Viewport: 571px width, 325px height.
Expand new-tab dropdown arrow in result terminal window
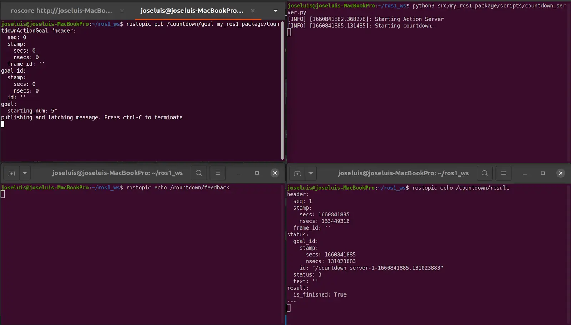[311, 173]
